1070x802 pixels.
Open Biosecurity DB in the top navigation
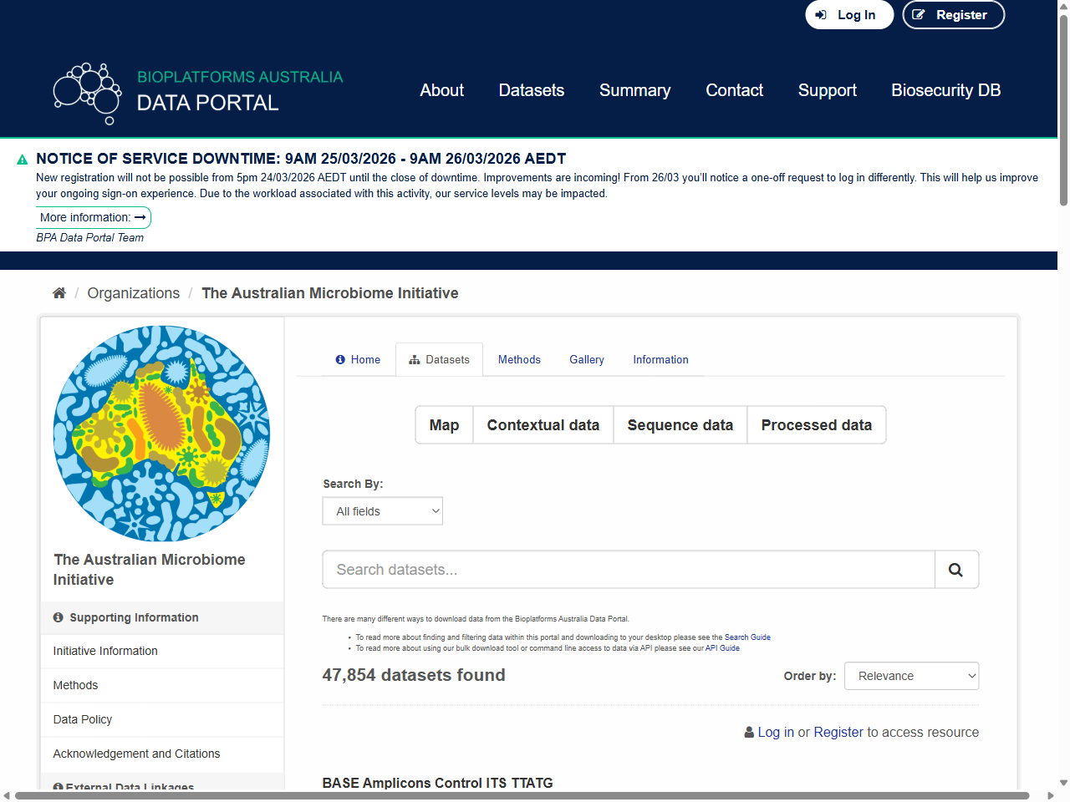[945, 90]
